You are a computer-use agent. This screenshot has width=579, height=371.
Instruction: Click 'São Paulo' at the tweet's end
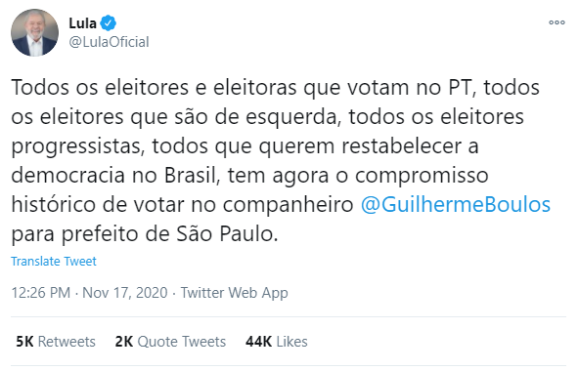coord(227,233)
